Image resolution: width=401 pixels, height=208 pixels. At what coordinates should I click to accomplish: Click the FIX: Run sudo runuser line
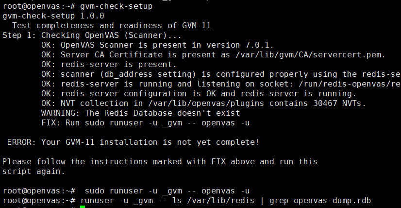coord(146,122)
